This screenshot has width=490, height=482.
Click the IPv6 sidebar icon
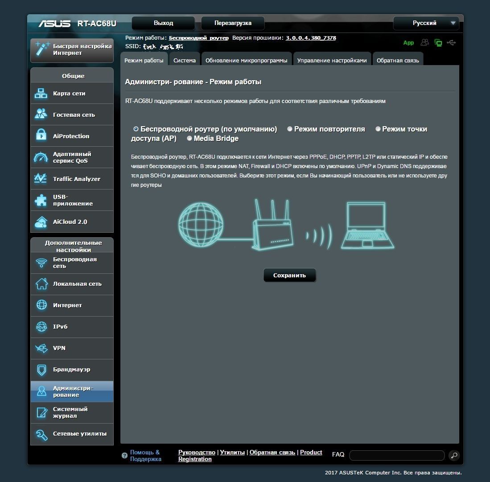[x=41, y=327]
